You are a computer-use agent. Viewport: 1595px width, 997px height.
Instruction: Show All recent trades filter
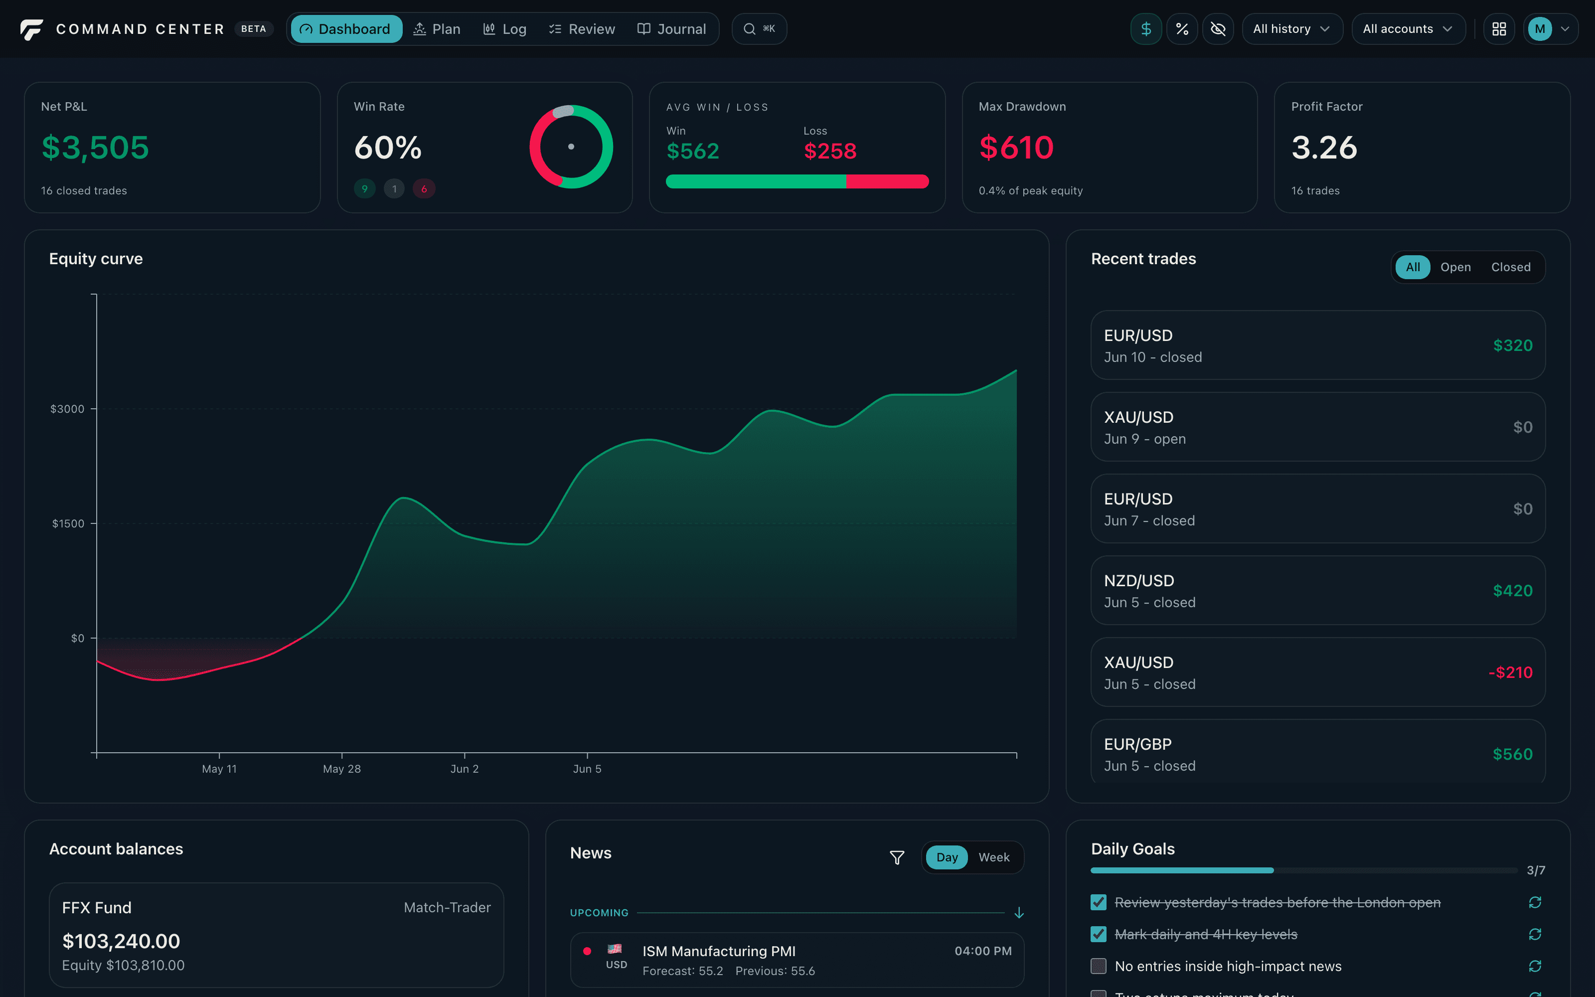[1413, 267]
